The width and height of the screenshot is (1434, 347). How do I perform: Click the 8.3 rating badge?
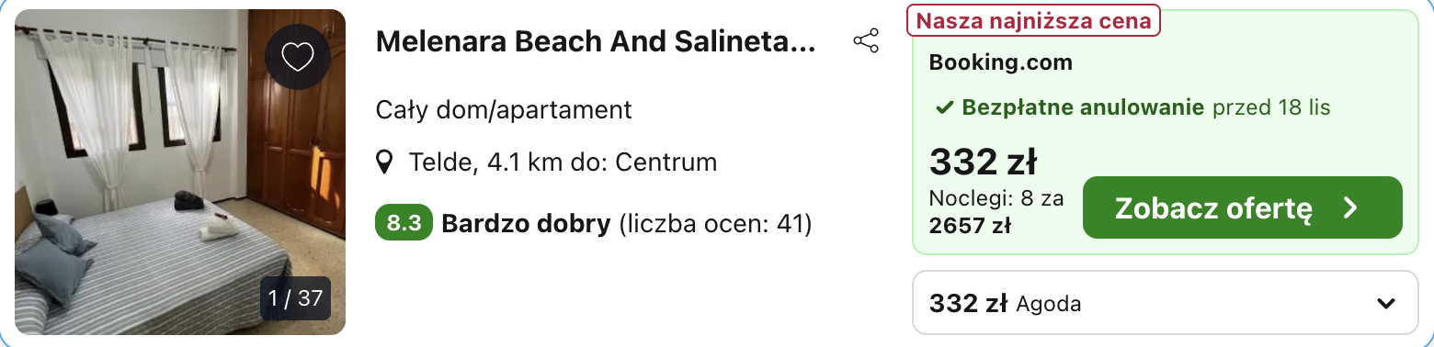click(404, 223)
